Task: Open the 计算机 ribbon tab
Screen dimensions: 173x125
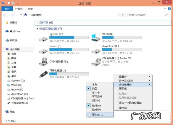Action: click(19, 9)
